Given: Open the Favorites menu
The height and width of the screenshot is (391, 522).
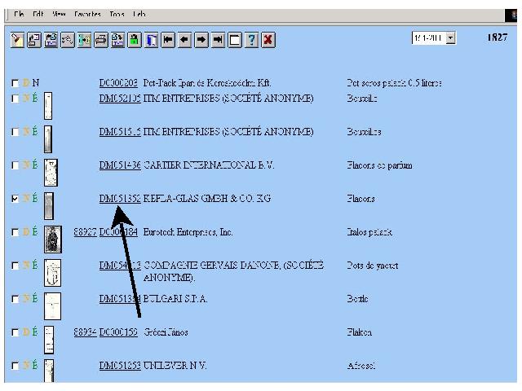Looking at the screenshot, I should (87, 14).
